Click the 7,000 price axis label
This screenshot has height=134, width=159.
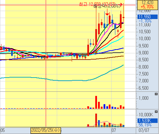(x=143, y=81)
